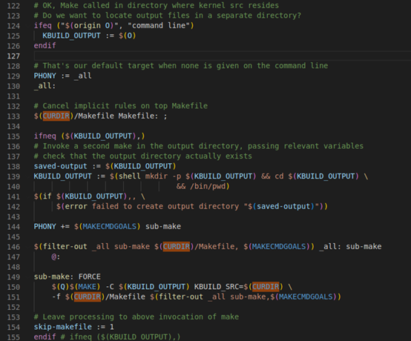This screenshot has width=411, height=341.
Task: Click highlighted 'CURDIR' on line 146
Action: click(177, 246)
